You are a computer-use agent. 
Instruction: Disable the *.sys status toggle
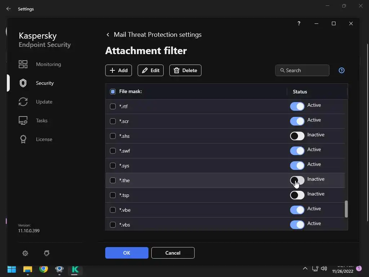pos(297,166)
